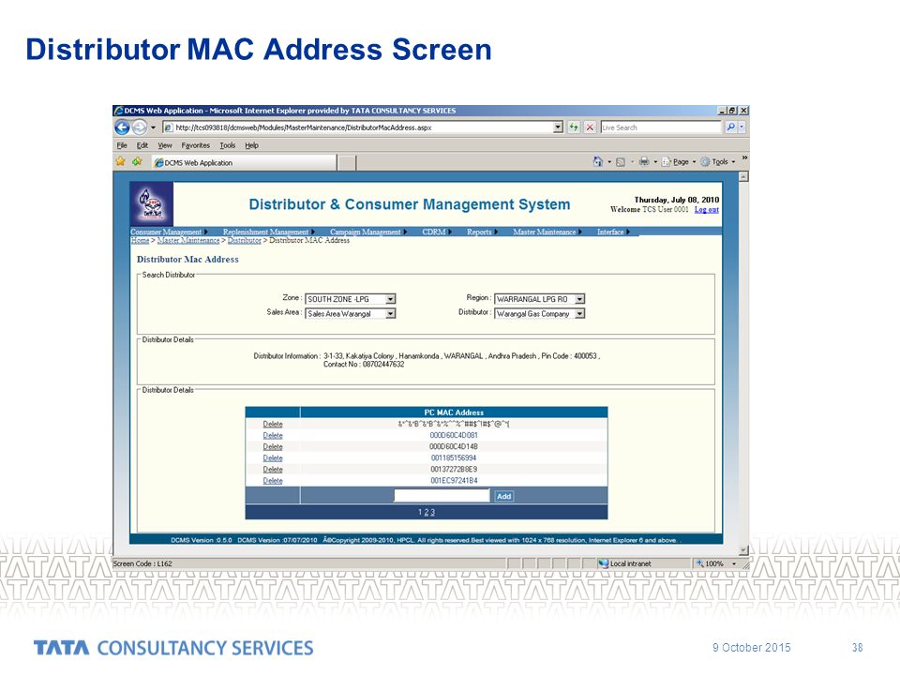
Task: Open the zoom level 100% dropdown
Action: [733, 563]
